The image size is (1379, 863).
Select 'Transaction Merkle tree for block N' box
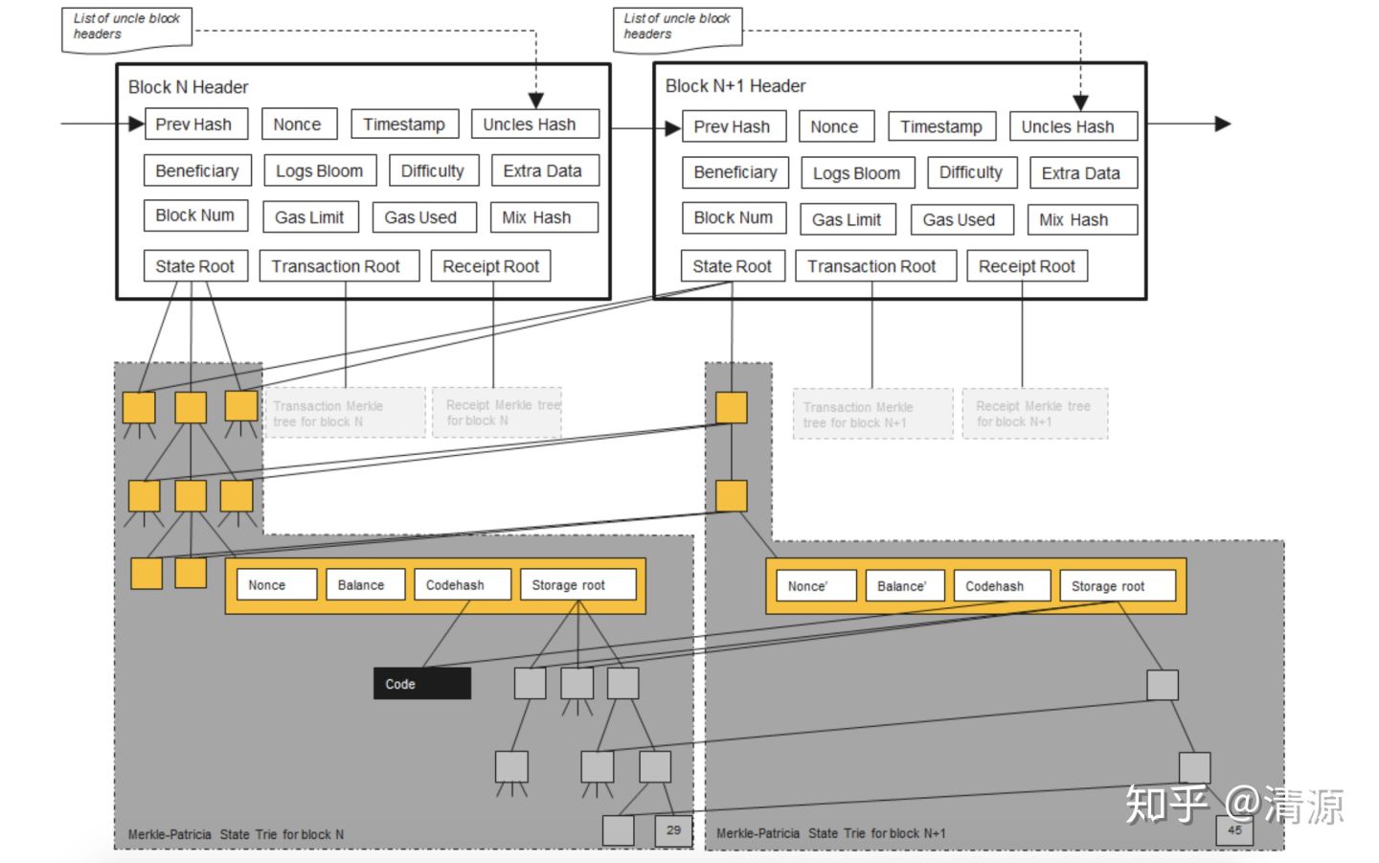coord(345,414)
